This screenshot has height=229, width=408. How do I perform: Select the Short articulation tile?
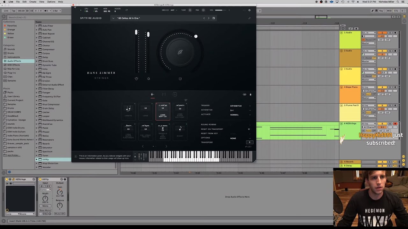pyautogui.click(x=180, y=132)
